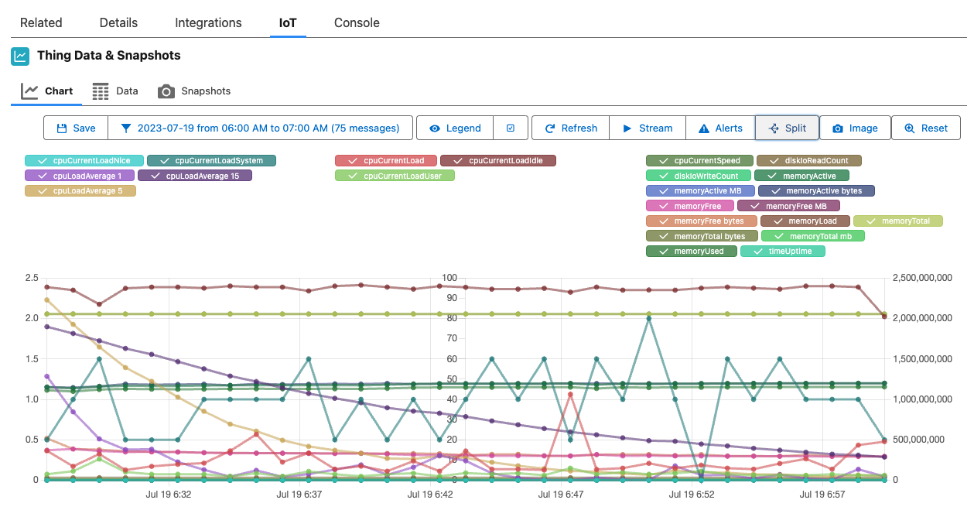Click the Split button
This screenshot has width=974, height=517.
pos(787,128)
